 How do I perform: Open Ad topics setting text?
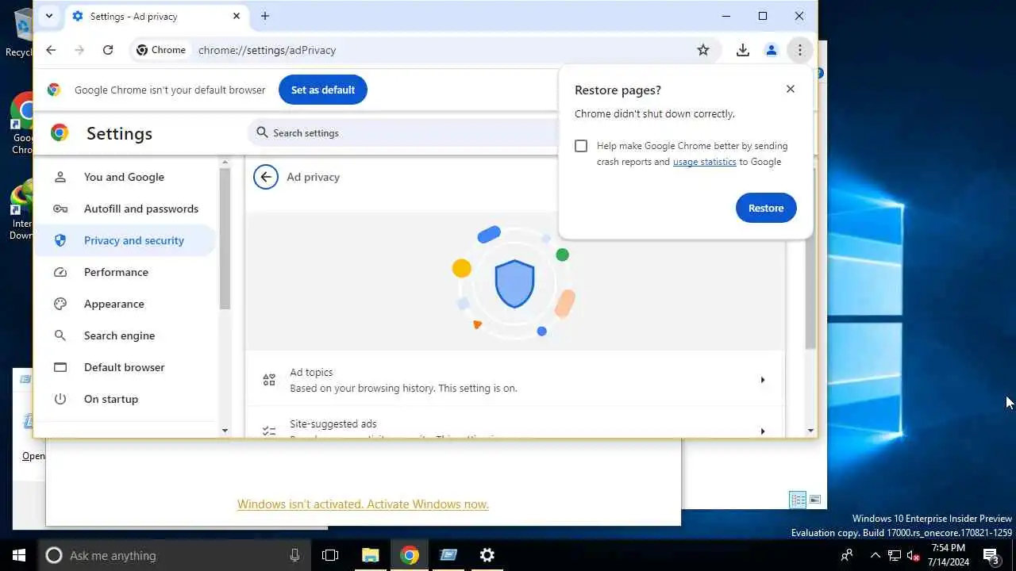click(x=403, y=380)
